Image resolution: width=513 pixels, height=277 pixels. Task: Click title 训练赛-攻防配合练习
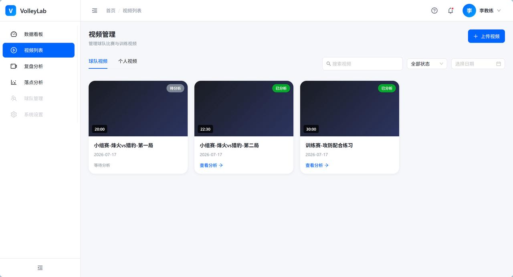pyautogui.click(x=329, y=145)
